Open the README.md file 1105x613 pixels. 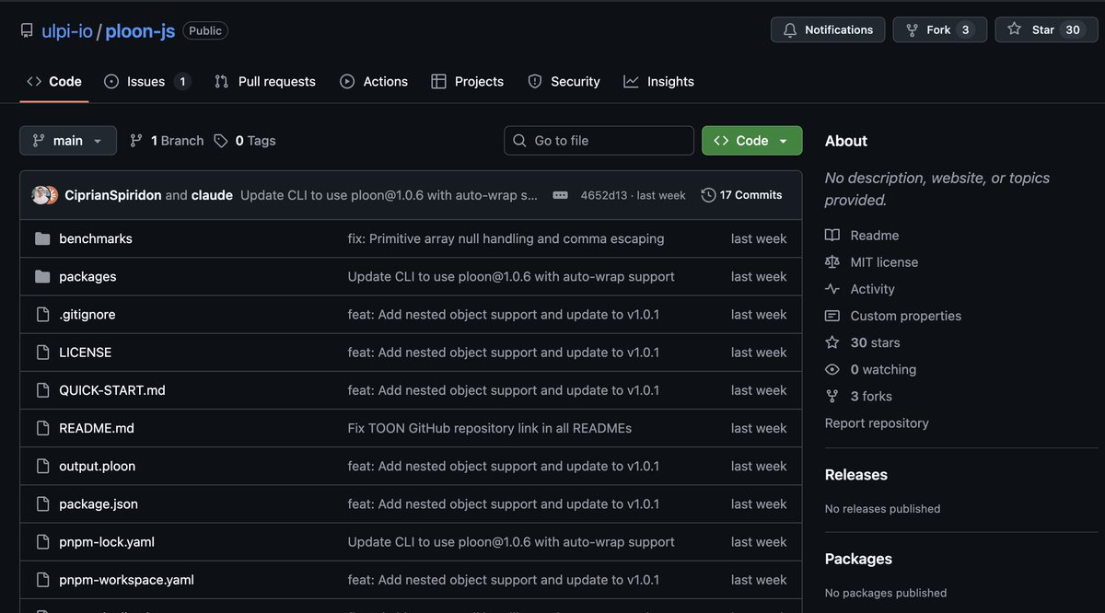tap(97, 428)
